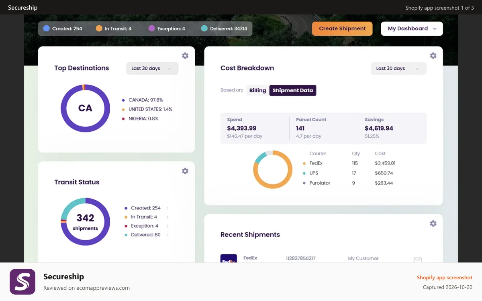The image size is (482, 301).
Task: Expand the In Transit: 4 row chevron
Action: click(x=167, y=217)
